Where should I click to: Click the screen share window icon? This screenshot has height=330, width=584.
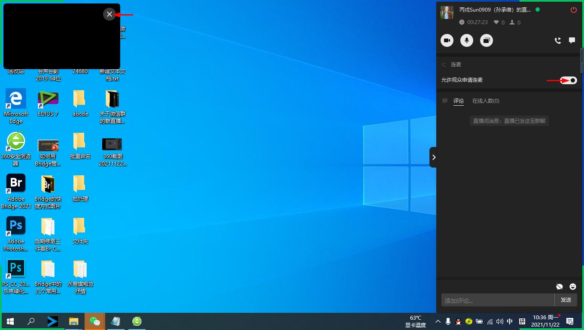click(x=487, y=40)
